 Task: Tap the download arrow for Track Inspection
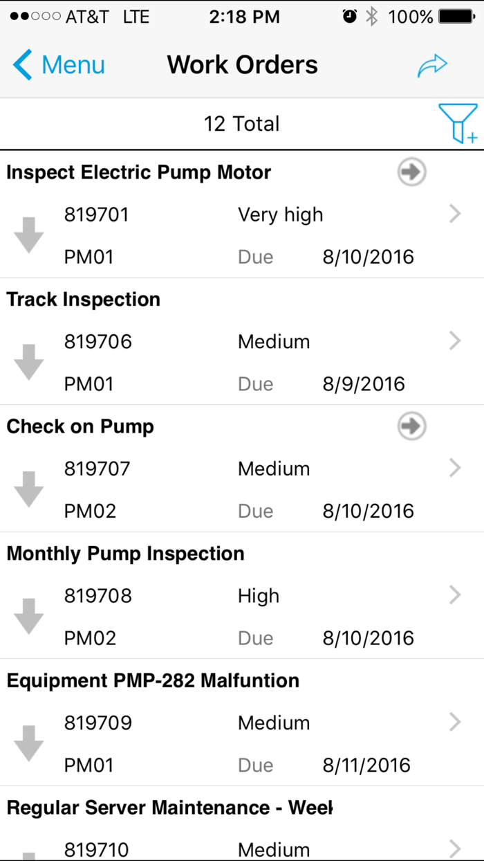coord(28,362)
